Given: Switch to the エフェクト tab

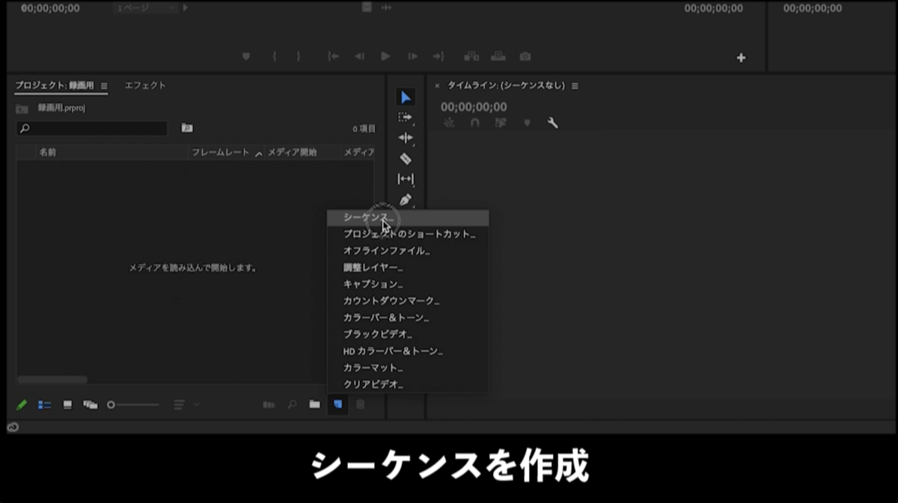Looking at the screenshot, I should (145, 85).
